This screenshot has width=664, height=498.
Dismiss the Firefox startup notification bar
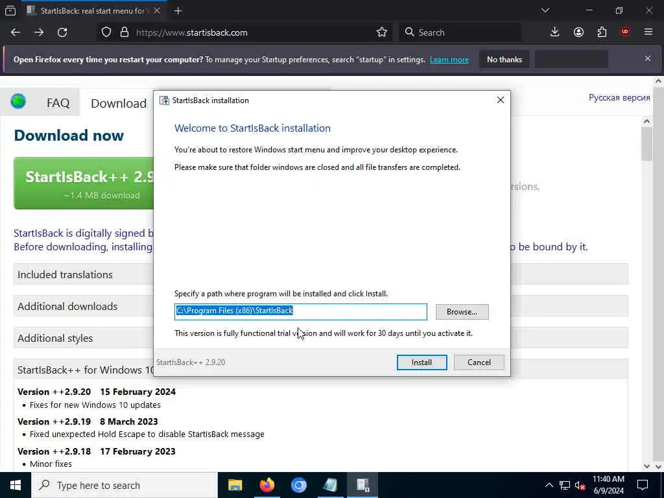pos(648,59)
